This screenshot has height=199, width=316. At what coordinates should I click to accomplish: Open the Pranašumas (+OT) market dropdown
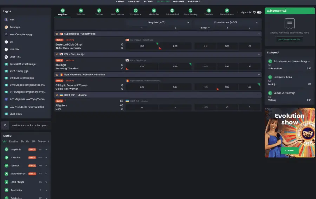click(259, 22)
